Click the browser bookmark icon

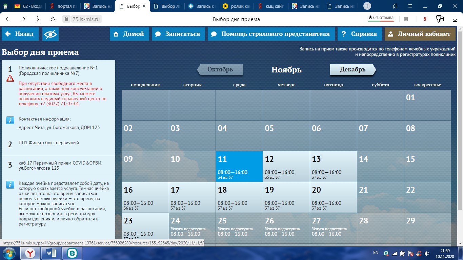pyautogui.click(x=406, y=19)
